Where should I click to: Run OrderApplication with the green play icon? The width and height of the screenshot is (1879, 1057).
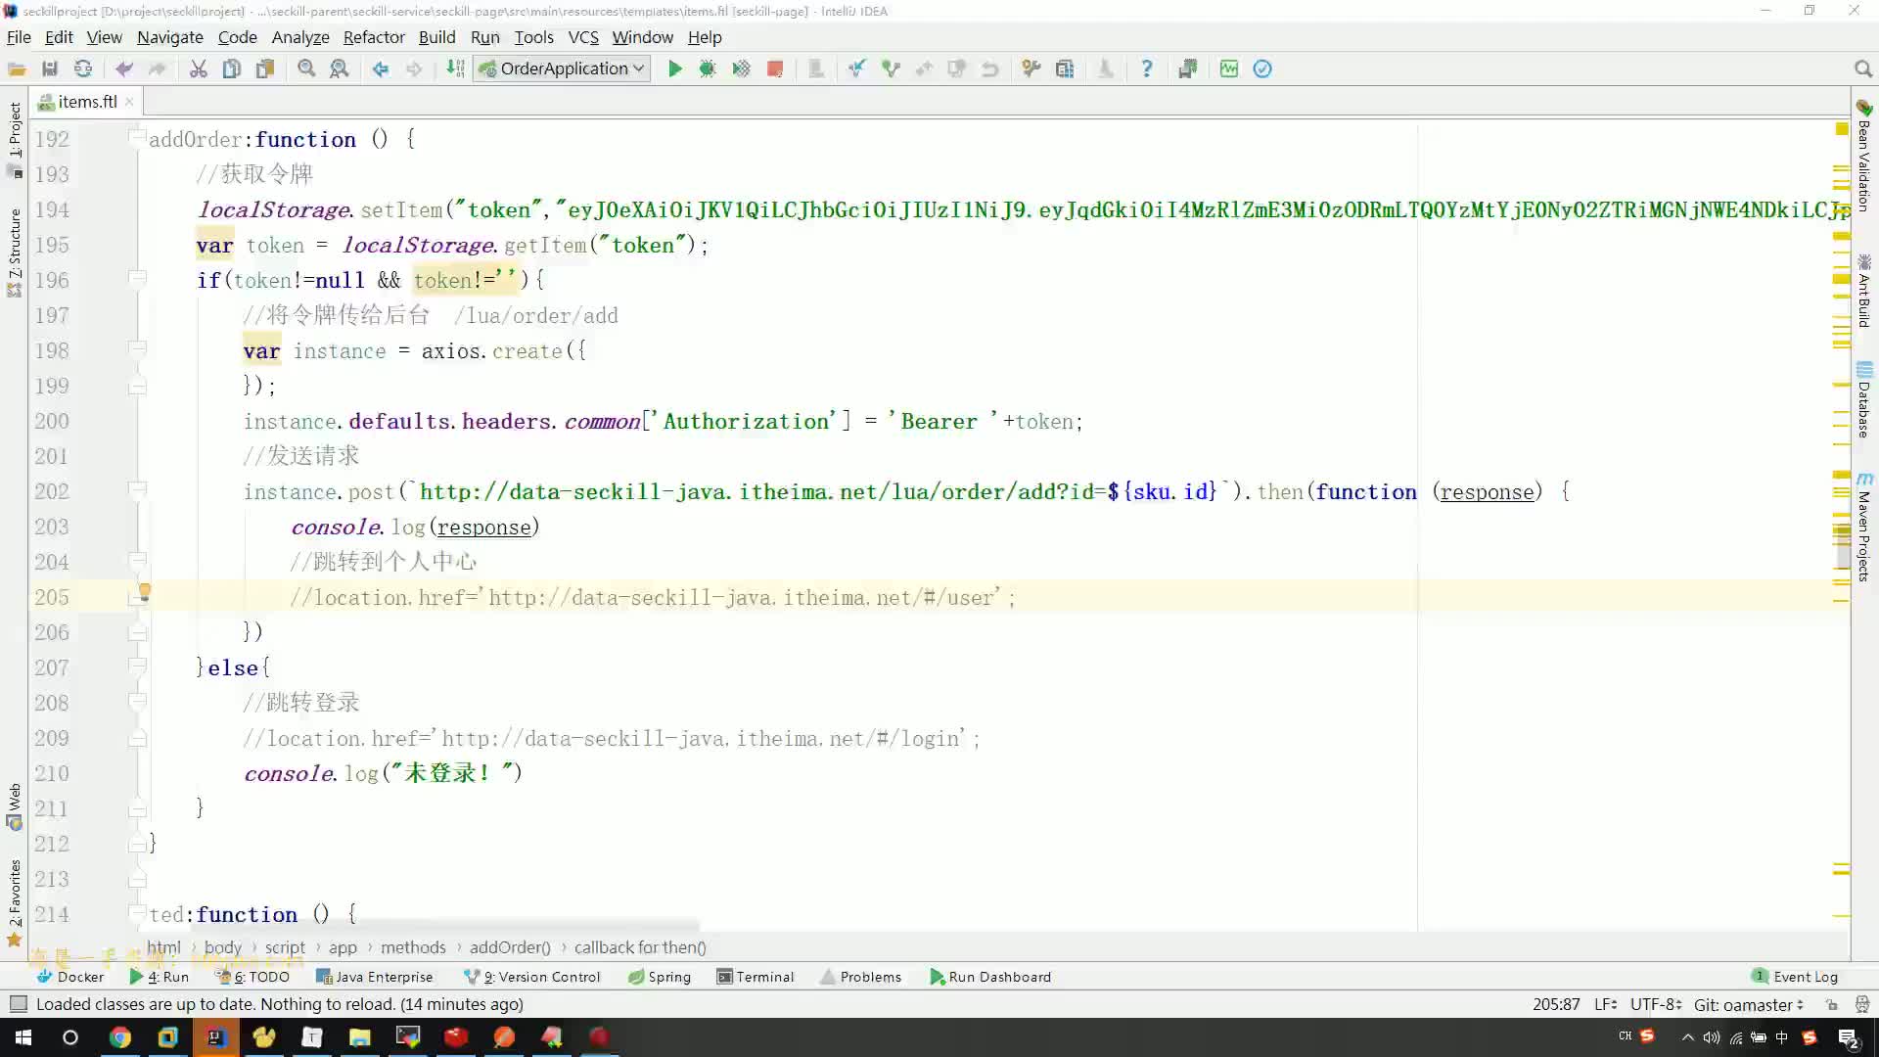pyautogui.click(x=674, y=69)
